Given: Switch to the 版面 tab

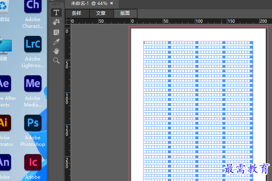Looking at the screenshot, I should click(x=125, y=13).
